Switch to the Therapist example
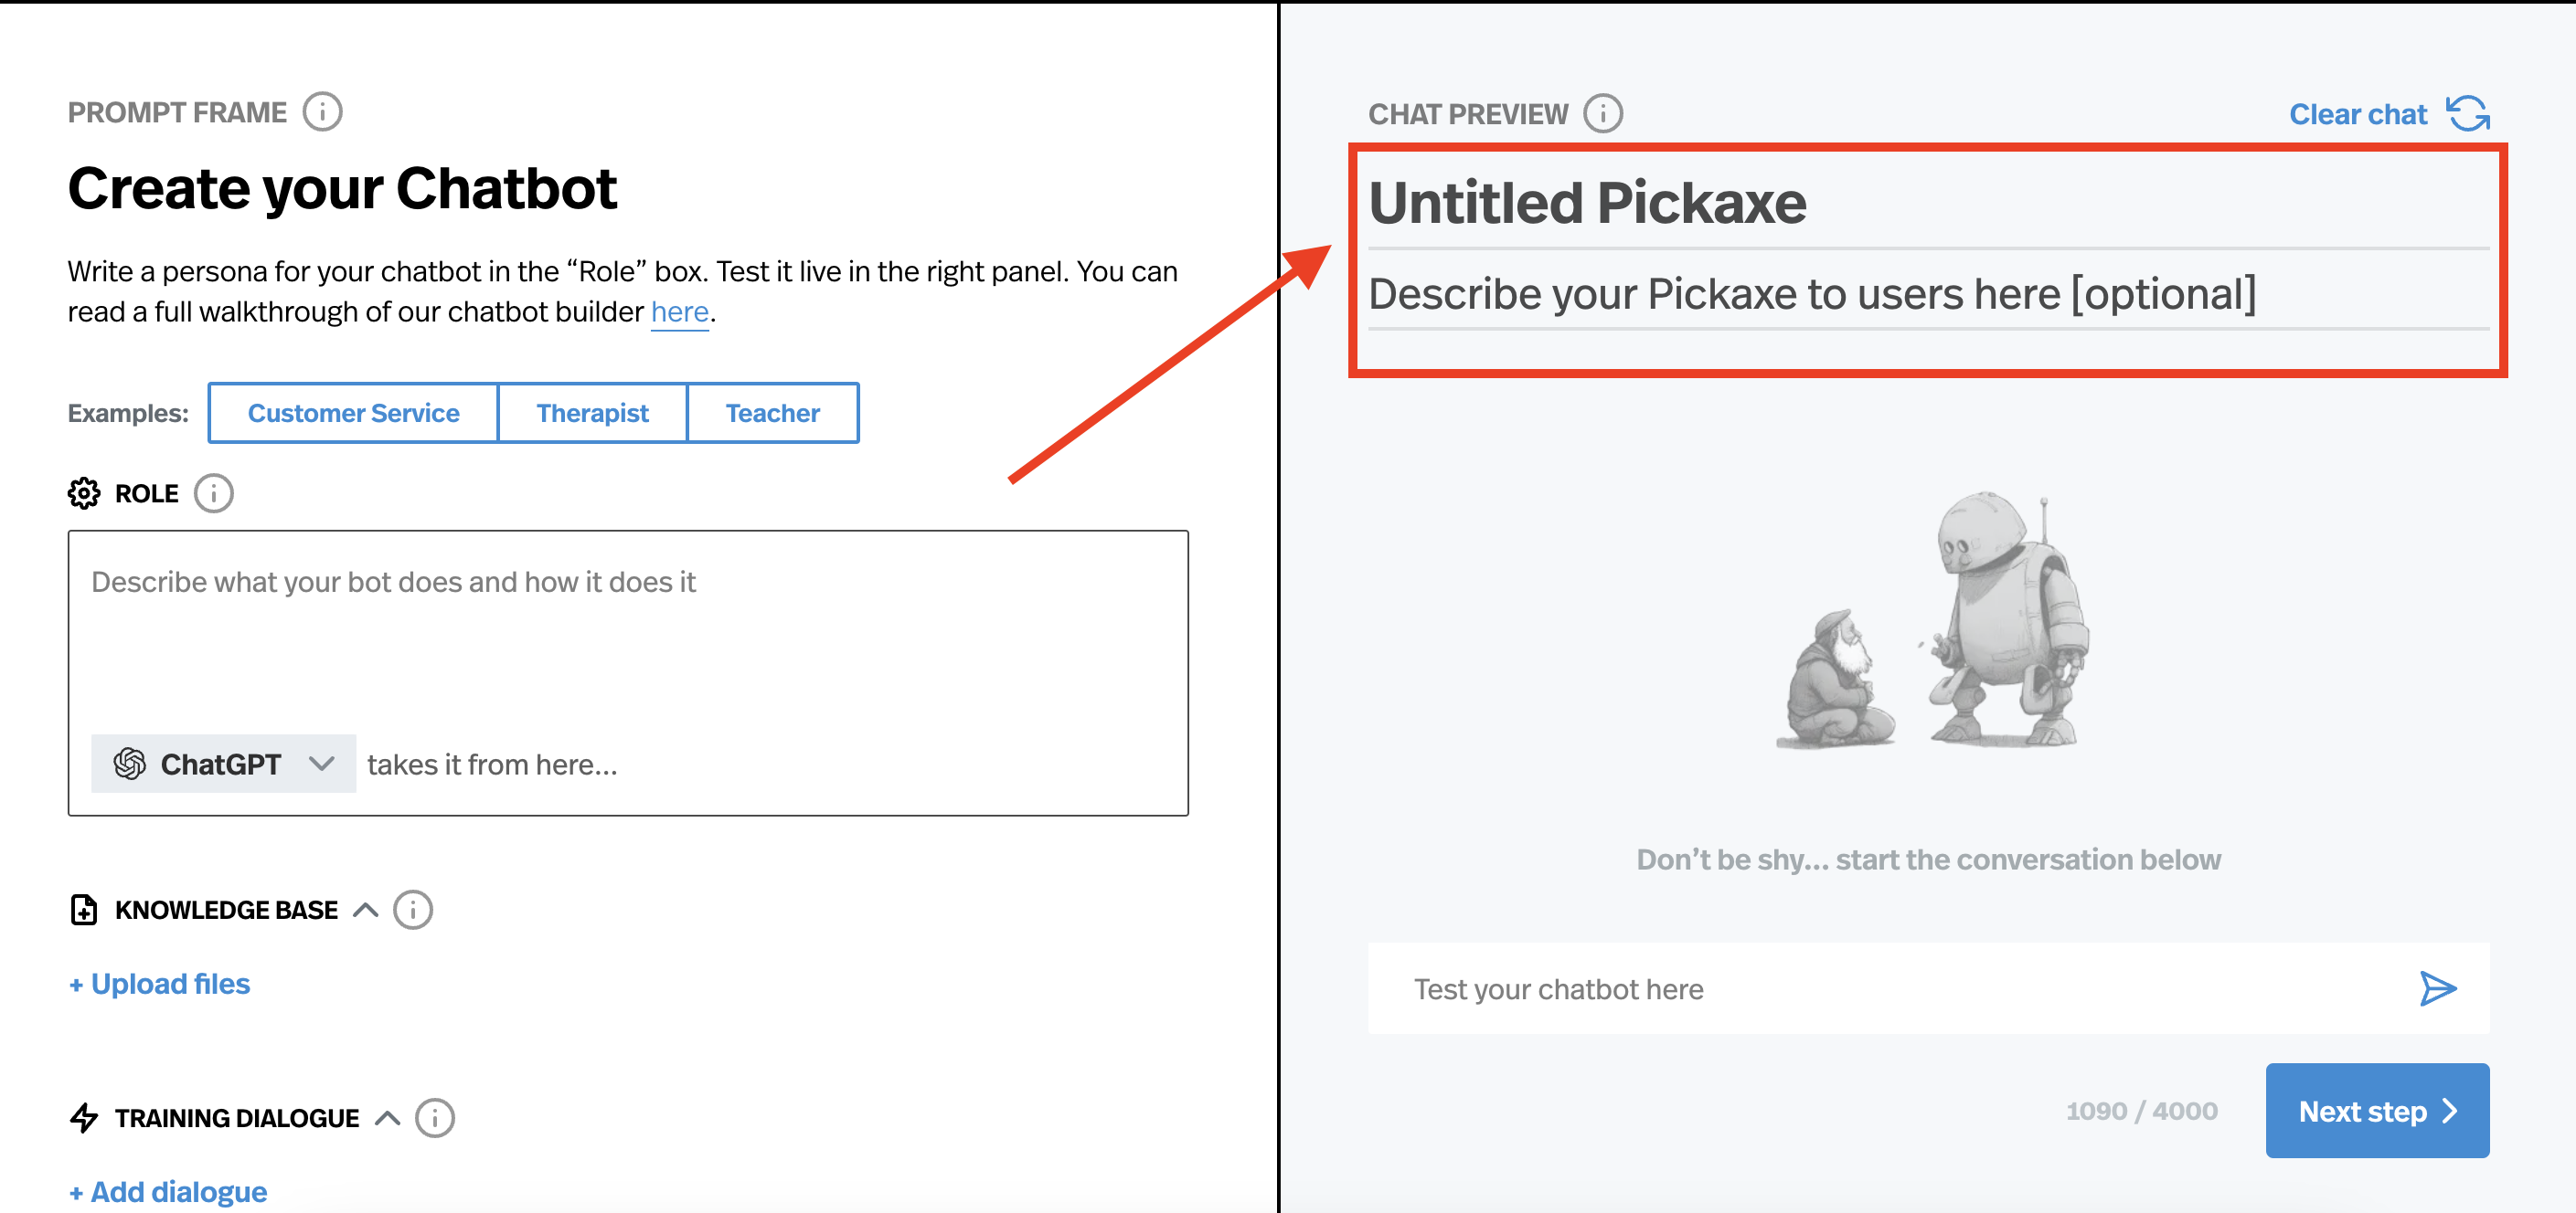 (591, 412)
